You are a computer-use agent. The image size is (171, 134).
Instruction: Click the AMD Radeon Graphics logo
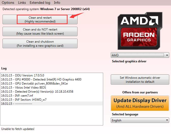click(140, 31)
